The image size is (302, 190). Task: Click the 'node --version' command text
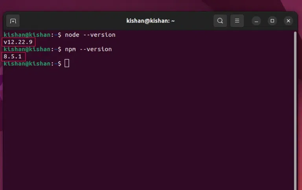point(90,35)
